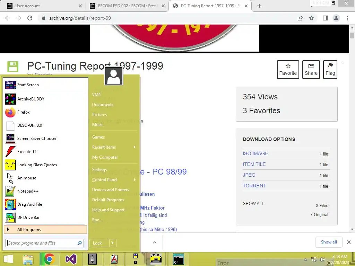The height and width of the screenshot is (266, 355).
Task: Open the Lock options arrow
Action: click(113, 243)
